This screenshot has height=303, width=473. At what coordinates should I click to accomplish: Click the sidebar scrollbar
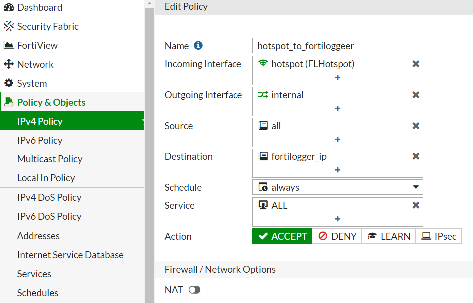click(x=149, y=155)
